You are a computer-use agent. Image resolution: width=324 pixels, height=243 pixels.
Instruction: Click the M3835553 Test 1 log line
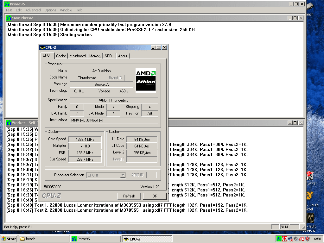[x=127, y=205]
